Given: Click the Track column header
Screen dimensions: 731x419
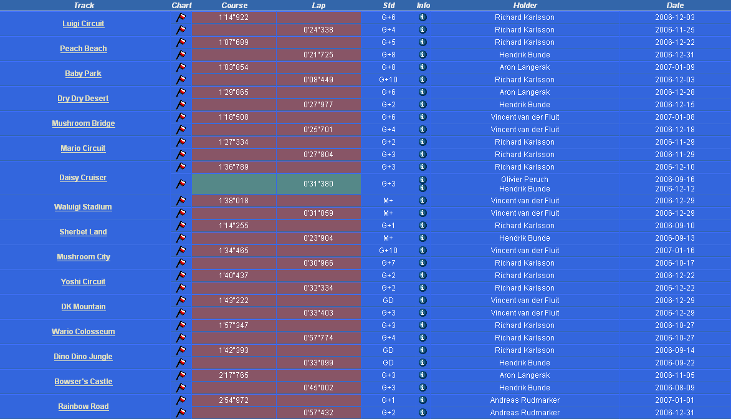Looking at the screenshot, I should (x=84, y=6).
